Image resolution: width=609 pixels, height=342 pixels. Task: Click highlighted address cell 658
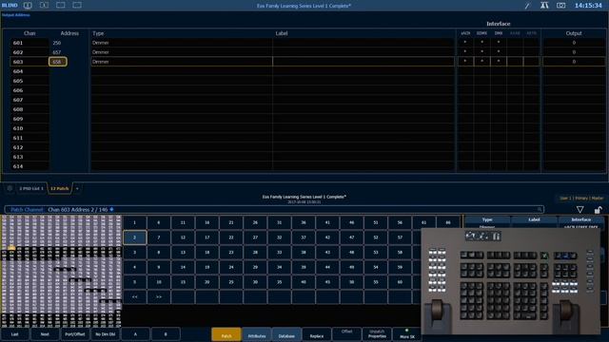(57, 62)
